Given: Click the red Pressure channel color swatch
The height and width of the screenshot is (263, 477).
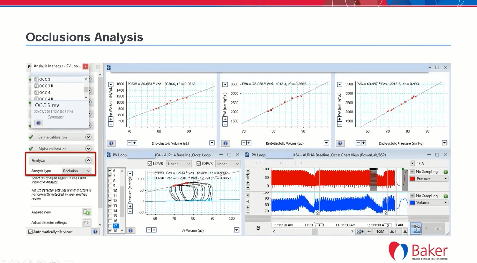Looking at the screenshot, I should point(413,179).
